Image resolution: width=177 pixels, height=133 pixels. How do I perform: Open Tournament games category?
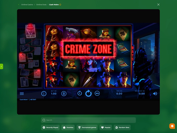[87, 128]
